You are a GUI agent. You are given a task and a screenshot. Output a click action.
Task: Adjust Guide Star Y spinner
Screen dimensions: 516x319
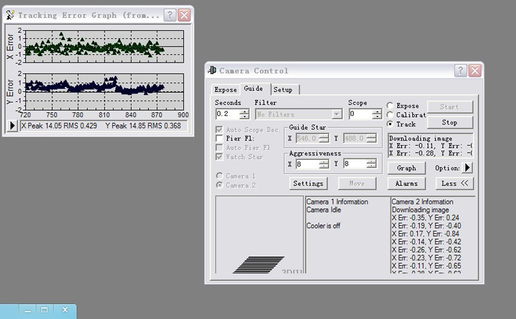372,139
